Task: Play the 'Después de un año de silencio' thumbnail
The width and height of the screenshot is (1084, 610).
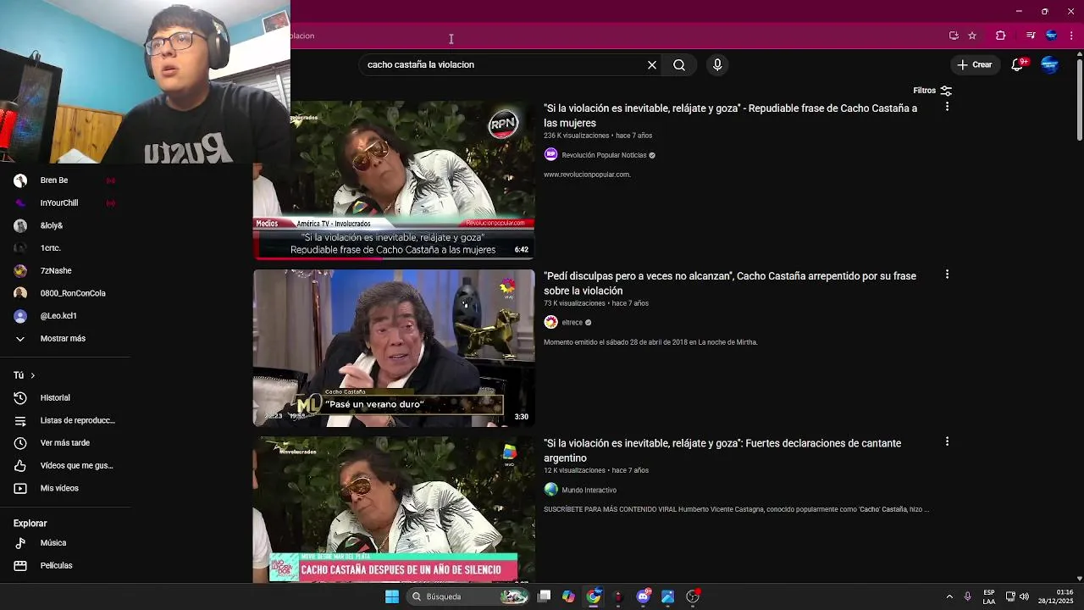Action: [x=394, y=510]
